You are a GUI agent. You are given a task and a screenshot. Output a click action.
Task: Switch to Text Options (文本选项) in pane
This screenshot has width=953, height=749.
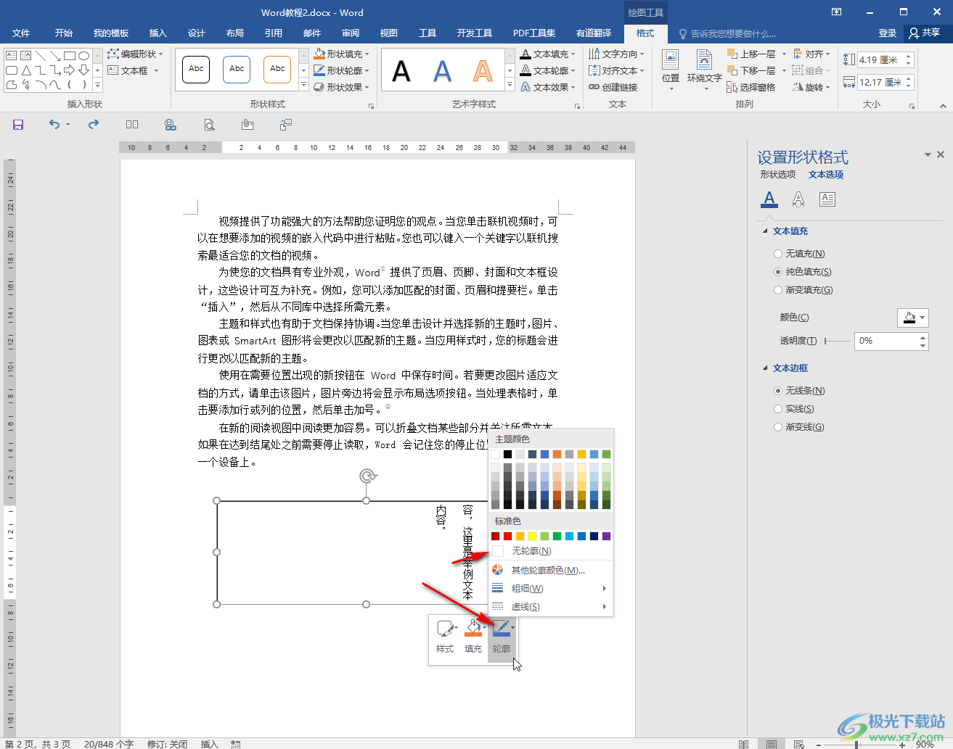coord(826,175)
